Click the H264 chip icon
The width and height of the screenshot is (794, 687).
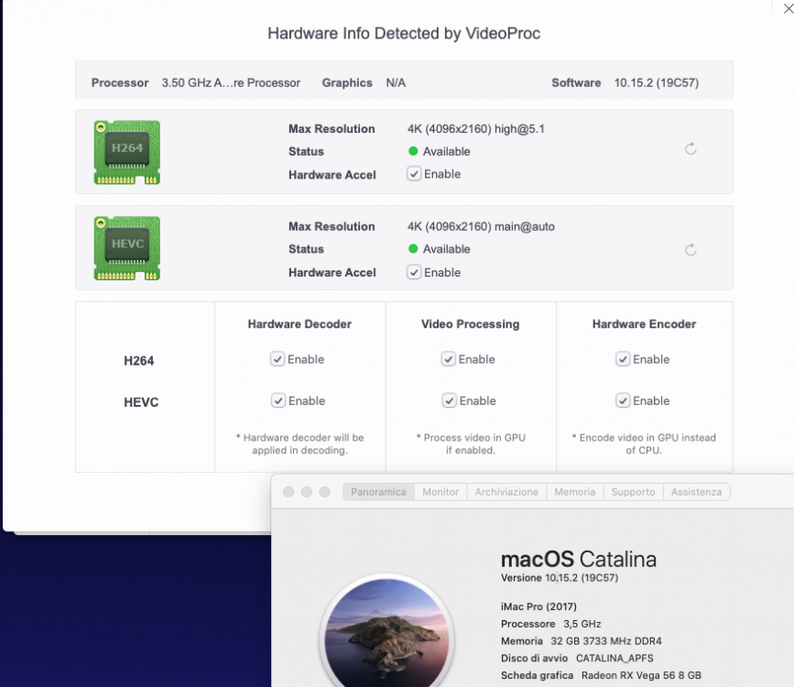127,152
